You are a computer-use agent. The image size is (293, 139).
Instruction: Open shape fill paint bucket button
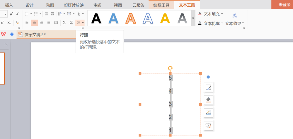click(x=208, y=100)
